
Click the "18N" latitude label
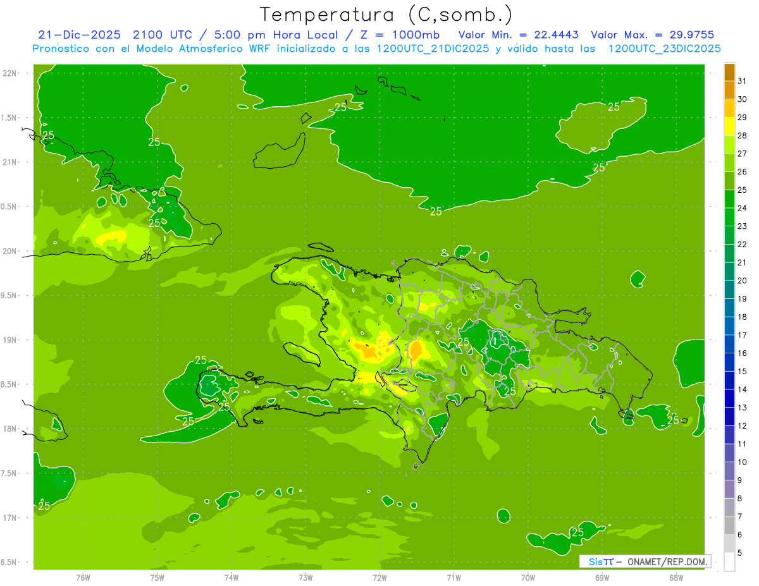10,429
